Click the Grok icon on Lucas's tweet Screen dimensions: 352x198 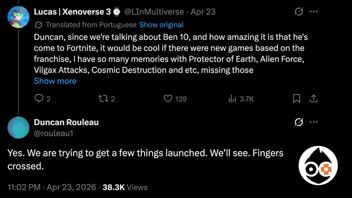tap(299, 12)
